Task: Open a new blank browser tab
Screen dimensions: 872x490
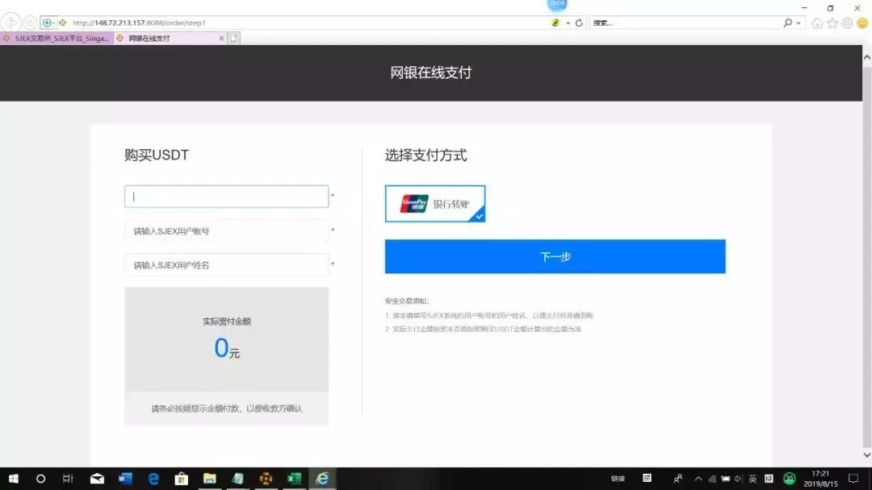Action: [234, 38]
